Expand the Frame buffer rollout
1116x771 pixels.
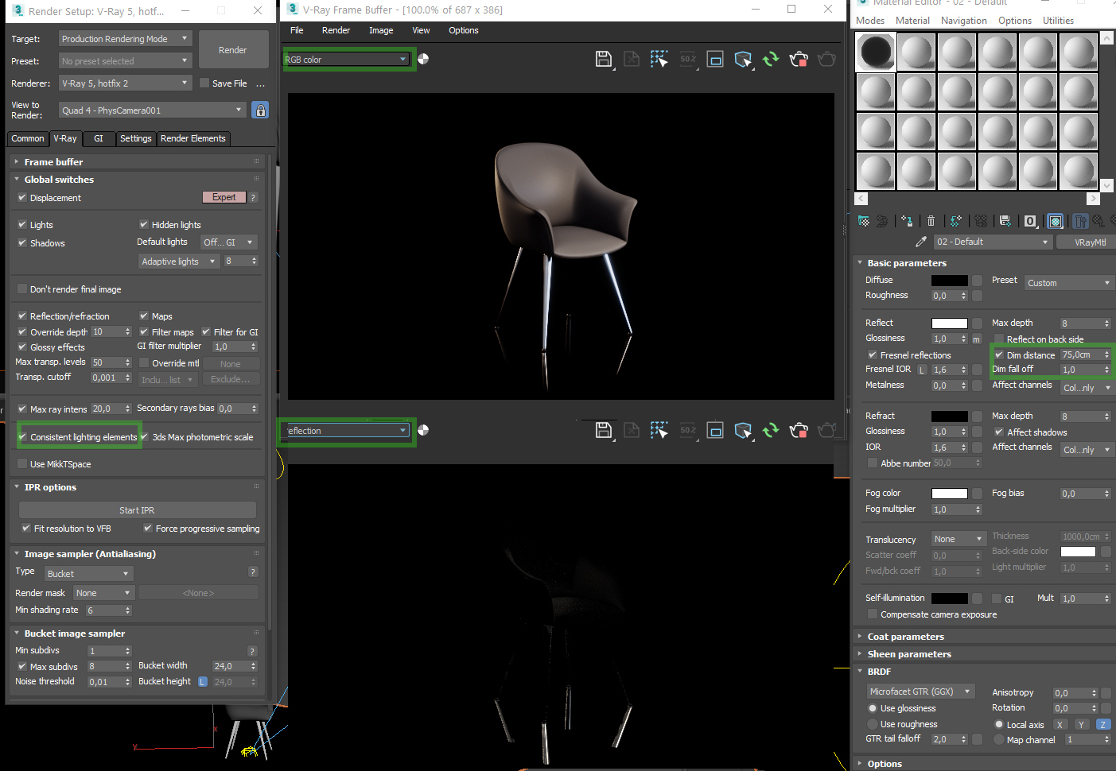point(52,161)
